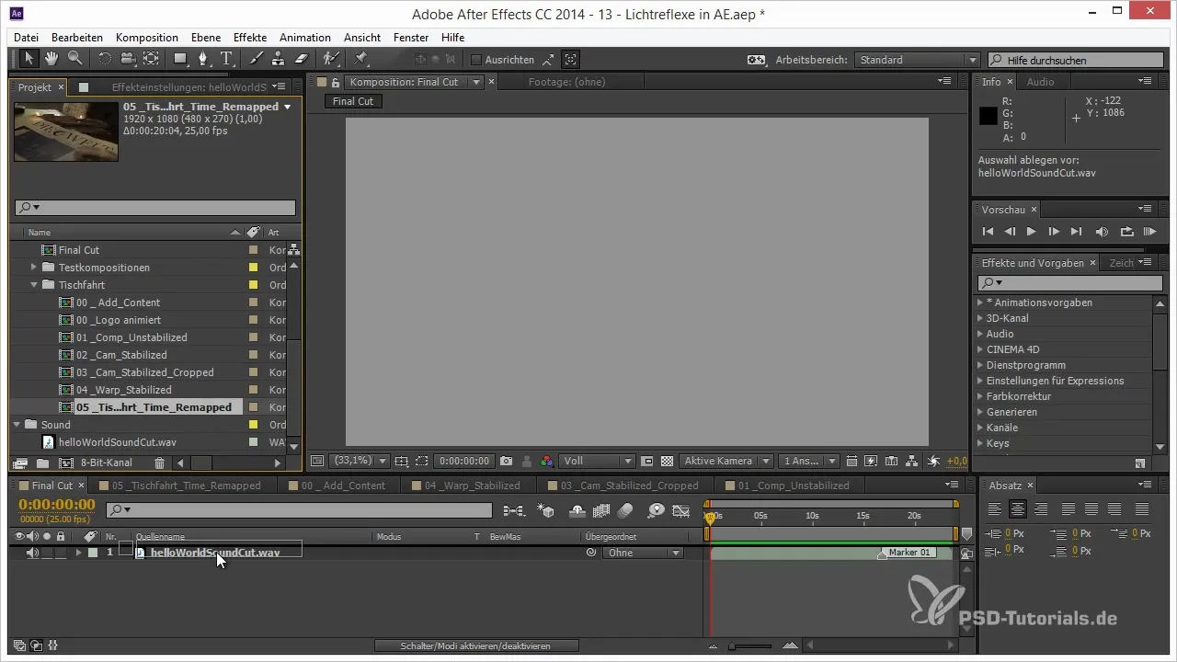Open the Animation menu
This screenshot has height=662, width=1177.
[305, 38]
